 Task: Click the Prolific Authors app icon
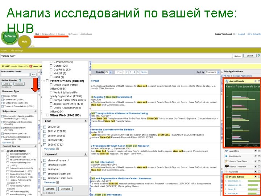(x=227, y=177)
